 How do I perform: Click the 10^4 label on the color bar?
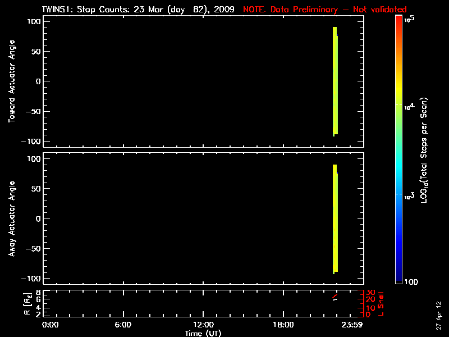pos(410,106)
